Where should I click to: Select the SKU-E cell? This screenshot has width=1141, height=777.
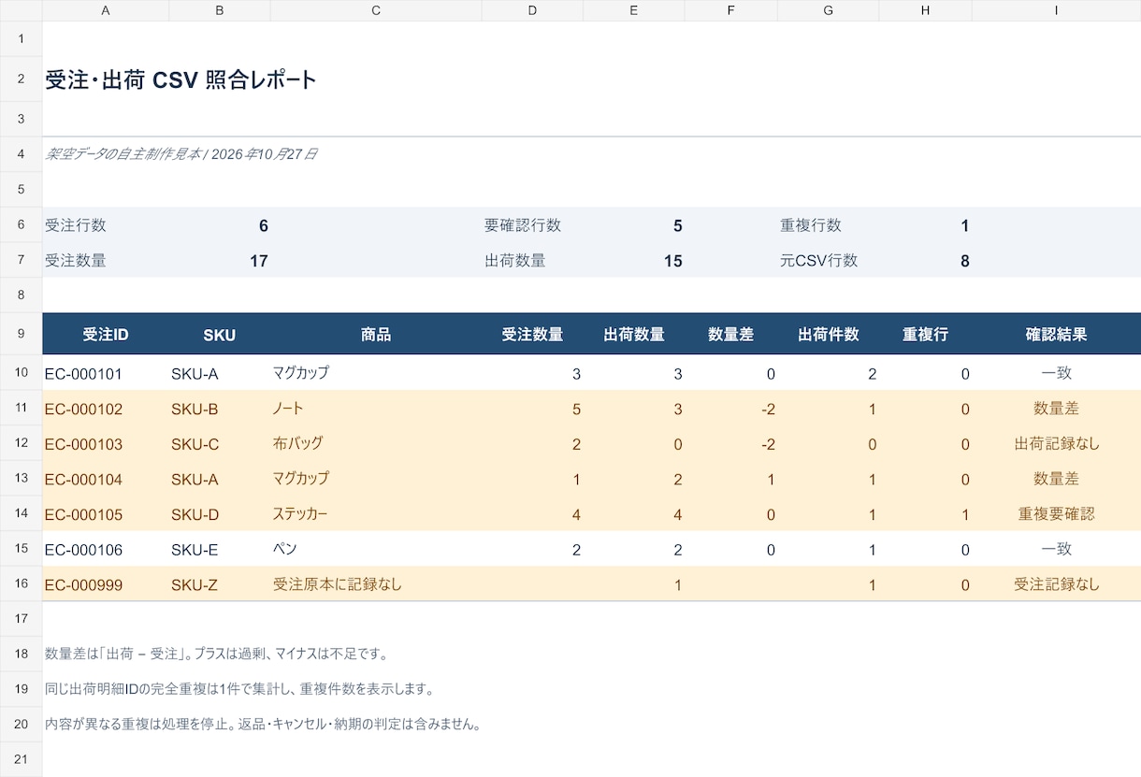[x=220, y=549]
